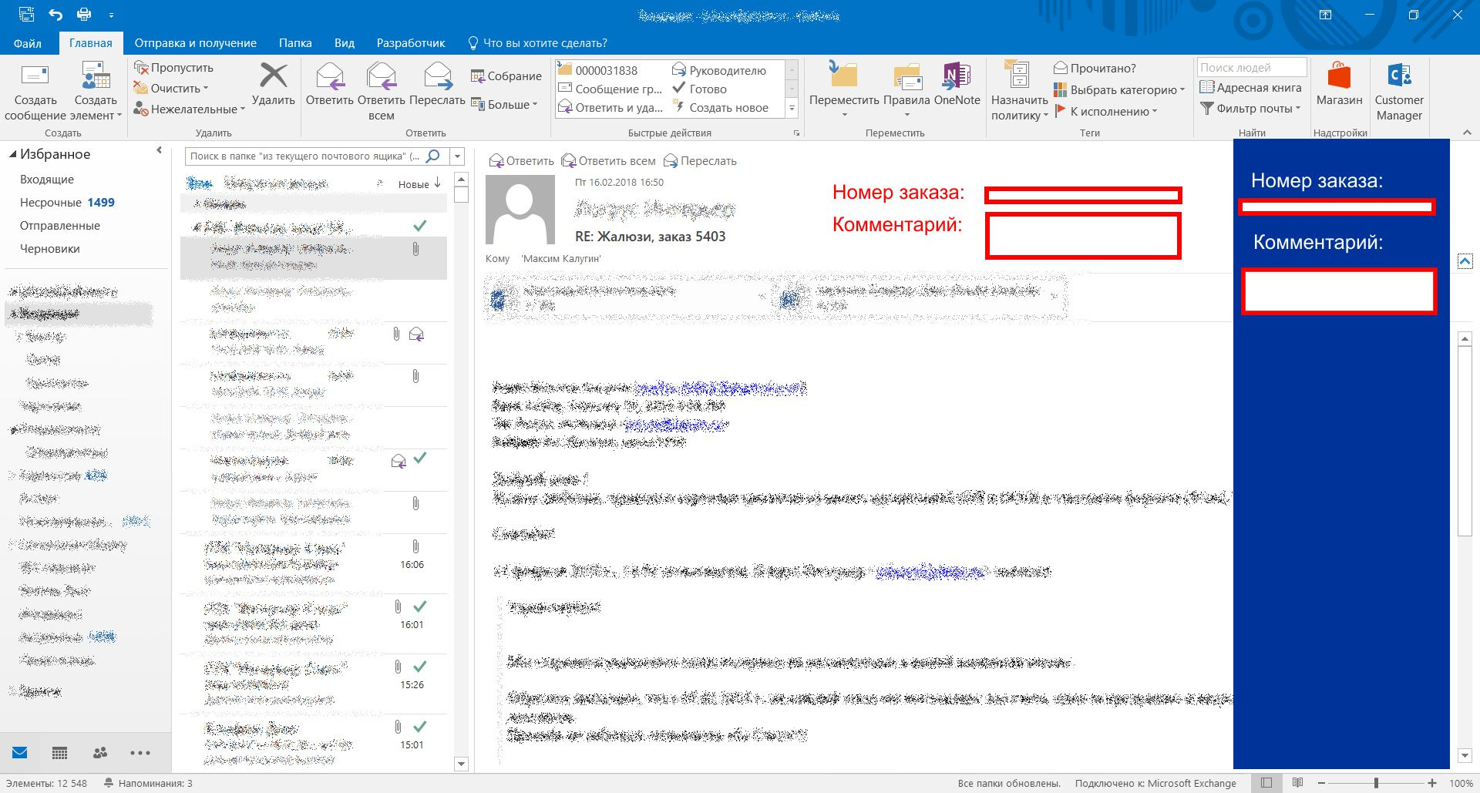Open the Inbox favorite folder
This screenshot has width=1480, height=793.
point(47,179)
